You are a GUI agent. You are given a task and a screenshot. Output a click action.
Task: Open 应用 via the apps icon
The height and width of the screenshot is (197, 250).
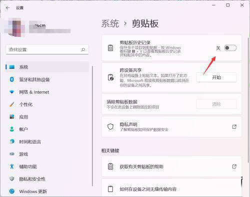coord(11,117)
